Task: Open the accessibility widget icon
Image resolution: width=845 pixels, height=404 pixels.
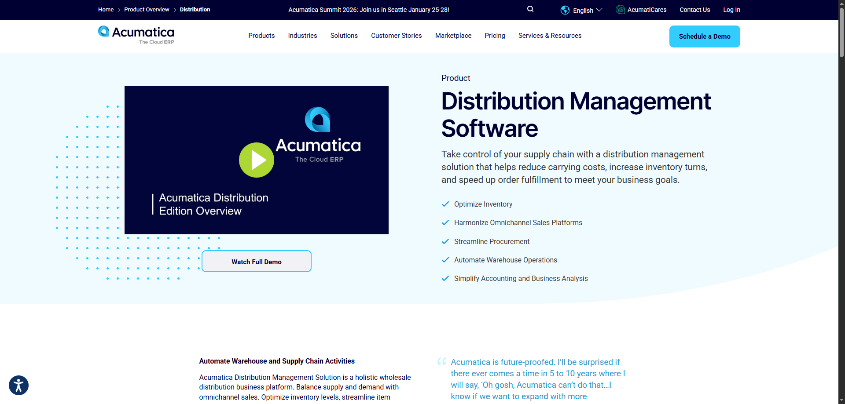Action: point(18,386)
